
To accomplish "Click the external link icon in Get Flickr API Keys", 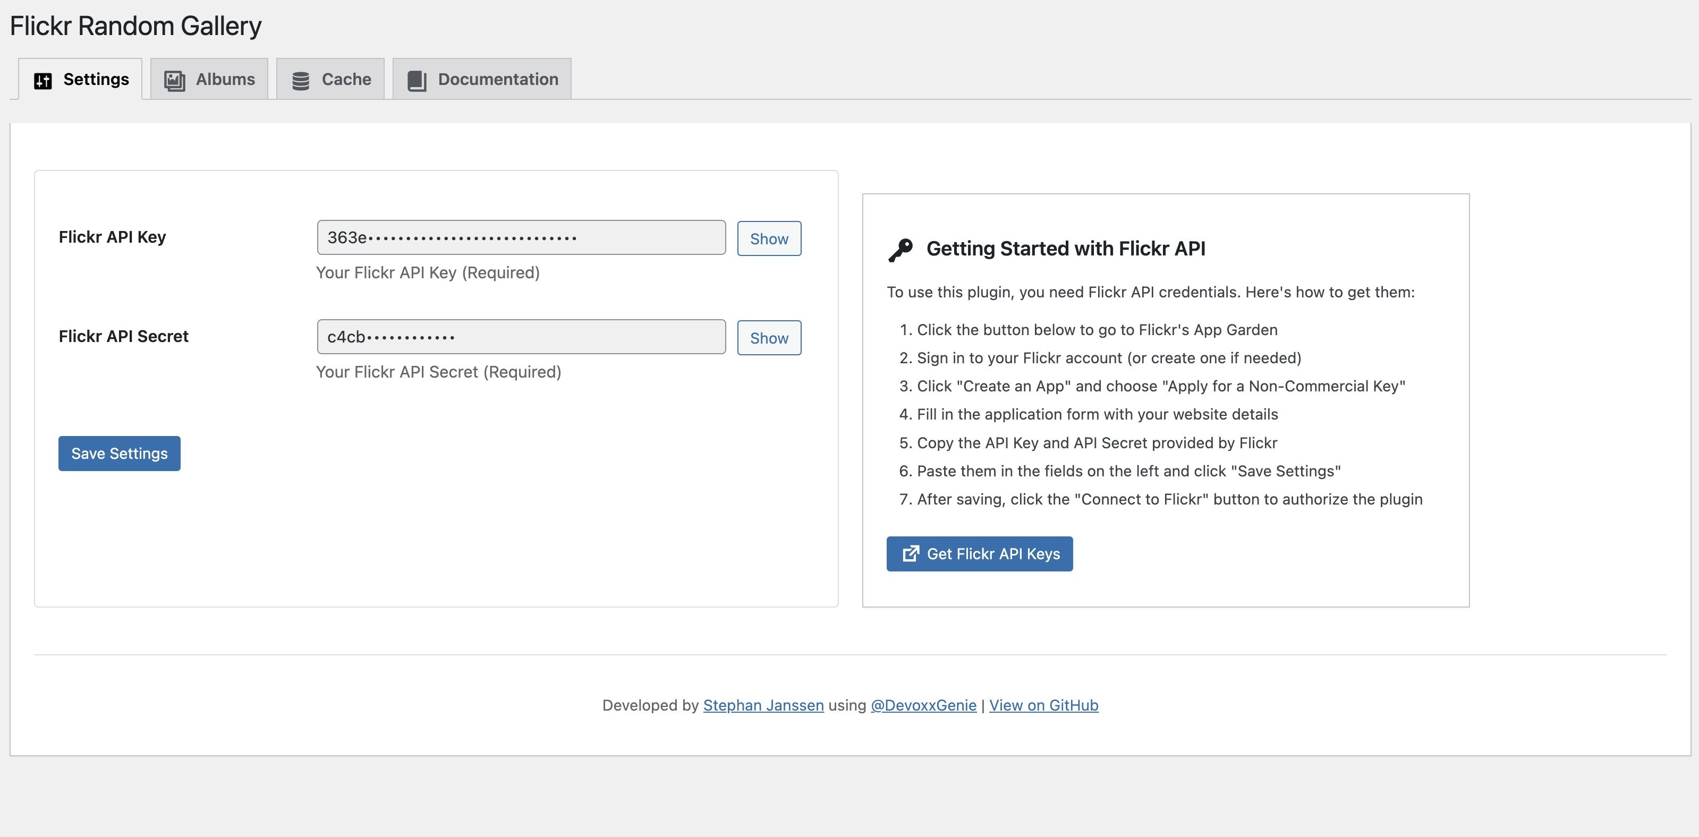I will tap(910, 553).
